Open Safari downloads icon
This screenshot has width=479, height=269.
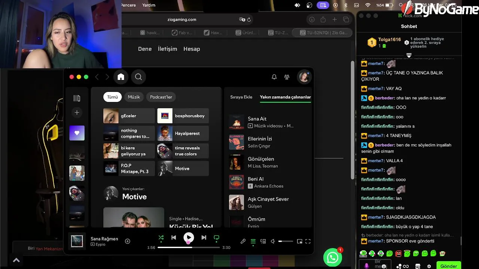tap(311, 19)
